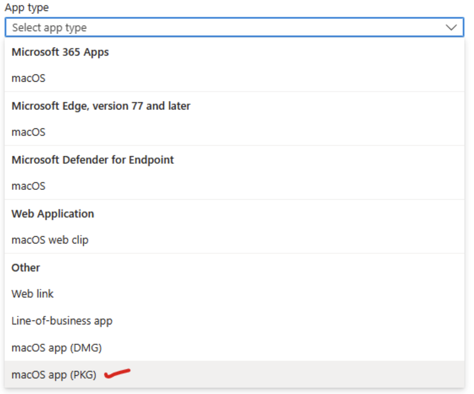The width and height of the screenshot is (474, 394).
Task: Pick the macOS app (DMG) option
Action: [x=234, y=348]
